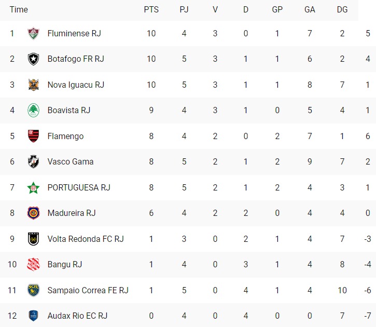Select the DG column header
The height and width of the screenshot is (327, 376).
coord(342,9)
